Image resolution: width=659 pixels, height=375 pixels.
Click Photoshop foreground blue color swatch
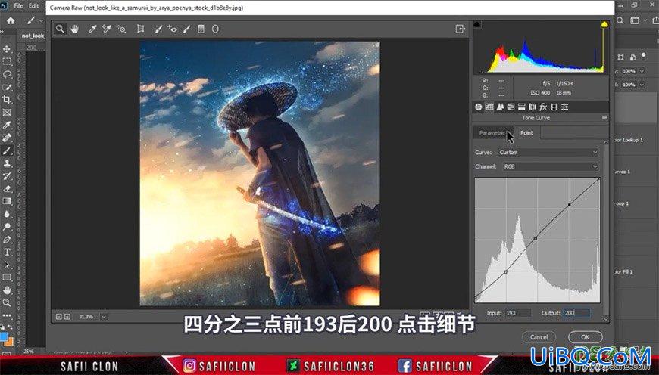[x=4, y=337]
